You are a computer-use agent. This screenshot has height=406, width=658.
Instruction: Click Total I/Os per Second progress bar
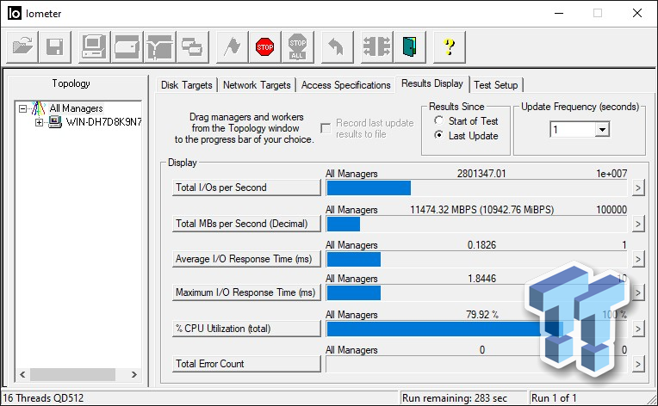click(477, 188)
